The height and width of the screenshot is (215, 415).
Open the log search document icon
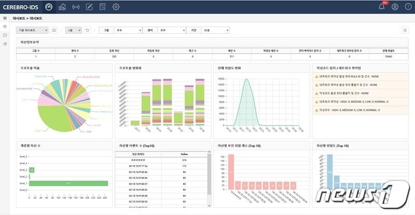pos(103,7)
